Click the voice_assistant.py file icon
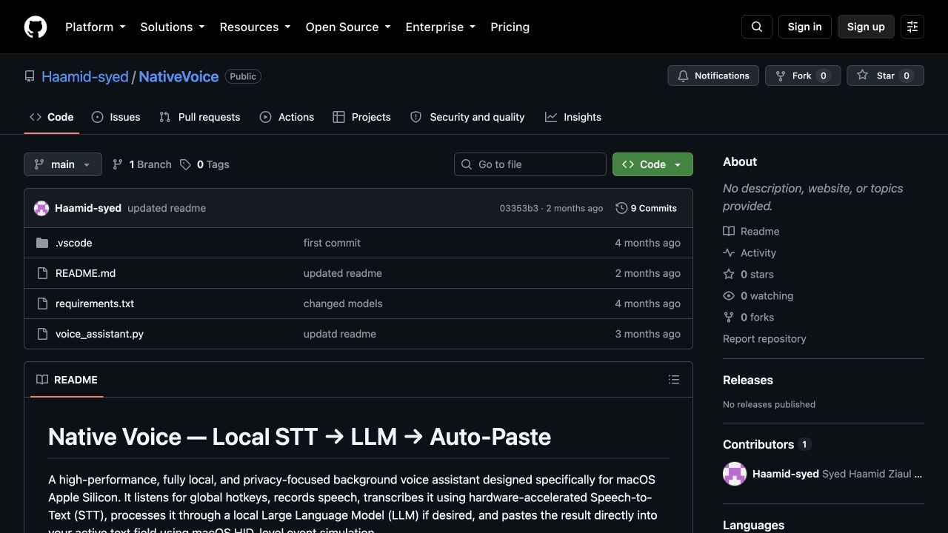 pos(42,334)
